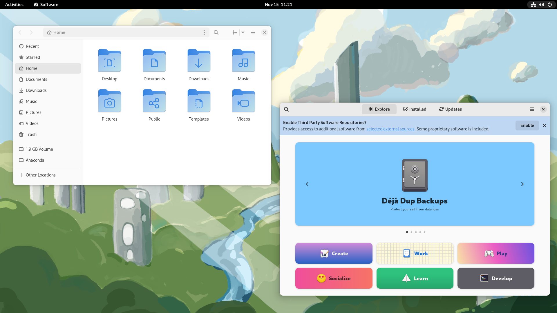Select Documents in the Files sidebar
Viewport: 557px width, 313px height.
tap(48, 79)
